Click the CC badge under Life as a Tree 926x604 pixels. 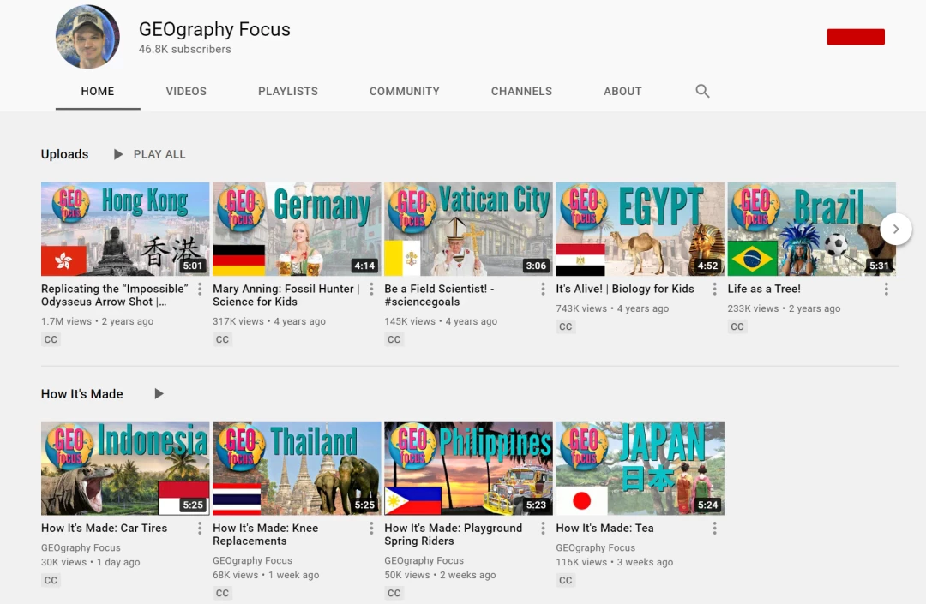point(737,326)
